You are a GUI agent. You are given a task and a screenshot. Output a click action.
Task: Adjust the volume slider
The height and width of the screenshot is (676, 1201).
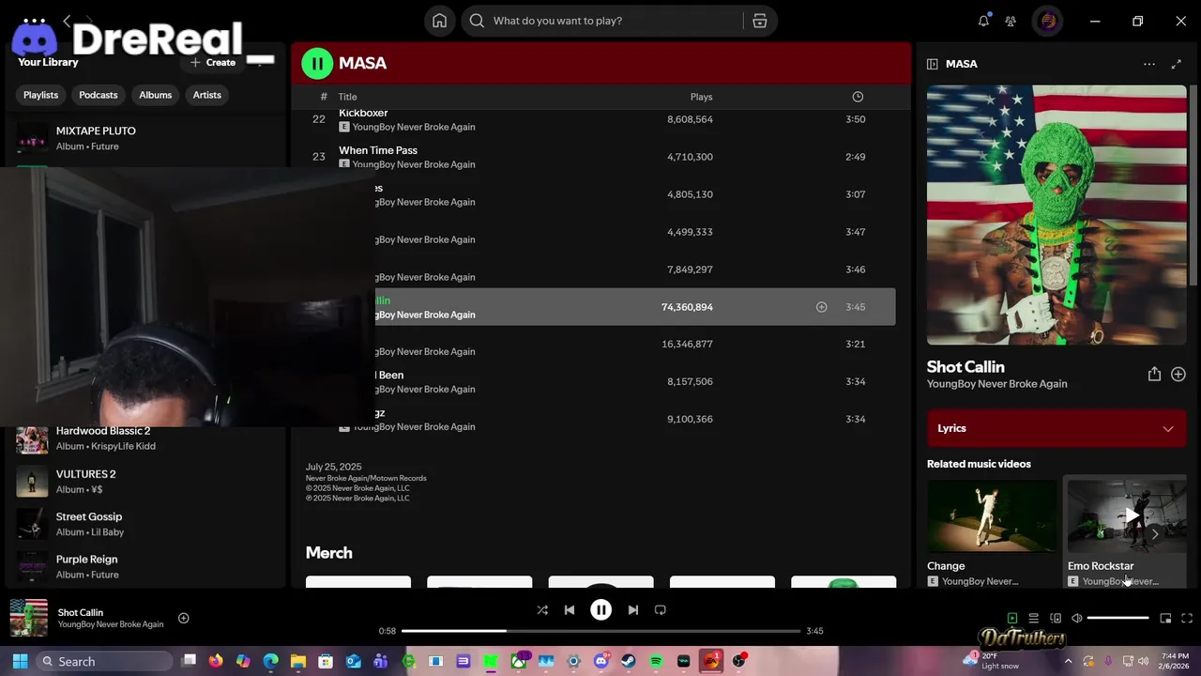(1118, 618)
